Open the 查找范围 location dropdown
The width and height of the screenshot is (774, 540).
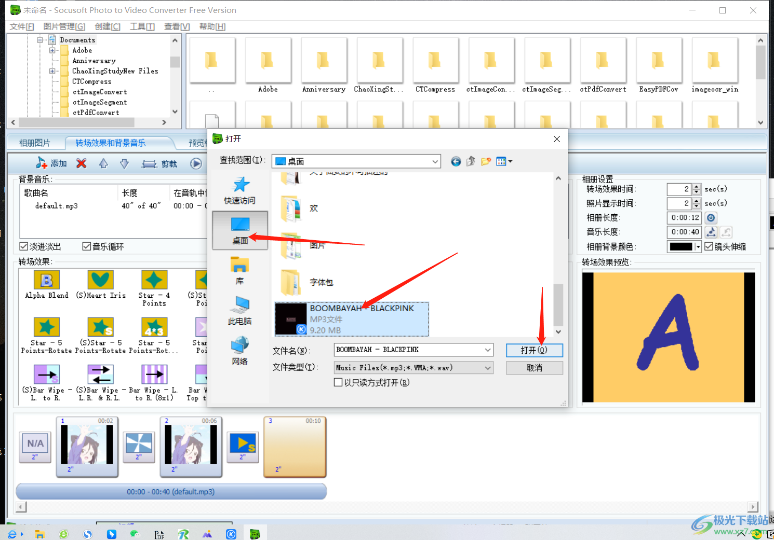point(435,161)
